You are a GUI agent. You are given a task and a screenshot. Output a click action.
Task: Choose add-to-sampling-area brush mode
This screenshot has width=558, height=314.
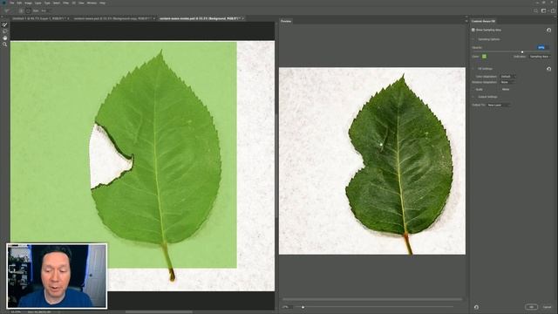pyautogui.click(x=21, y=10)
